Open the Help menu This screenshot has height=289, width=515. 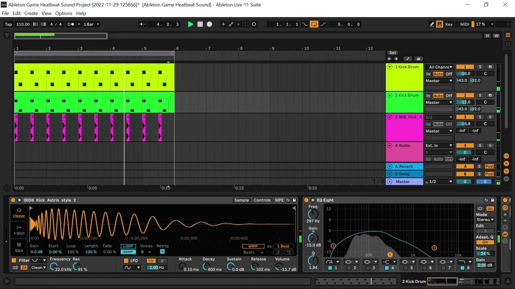[x=81, y=13]
